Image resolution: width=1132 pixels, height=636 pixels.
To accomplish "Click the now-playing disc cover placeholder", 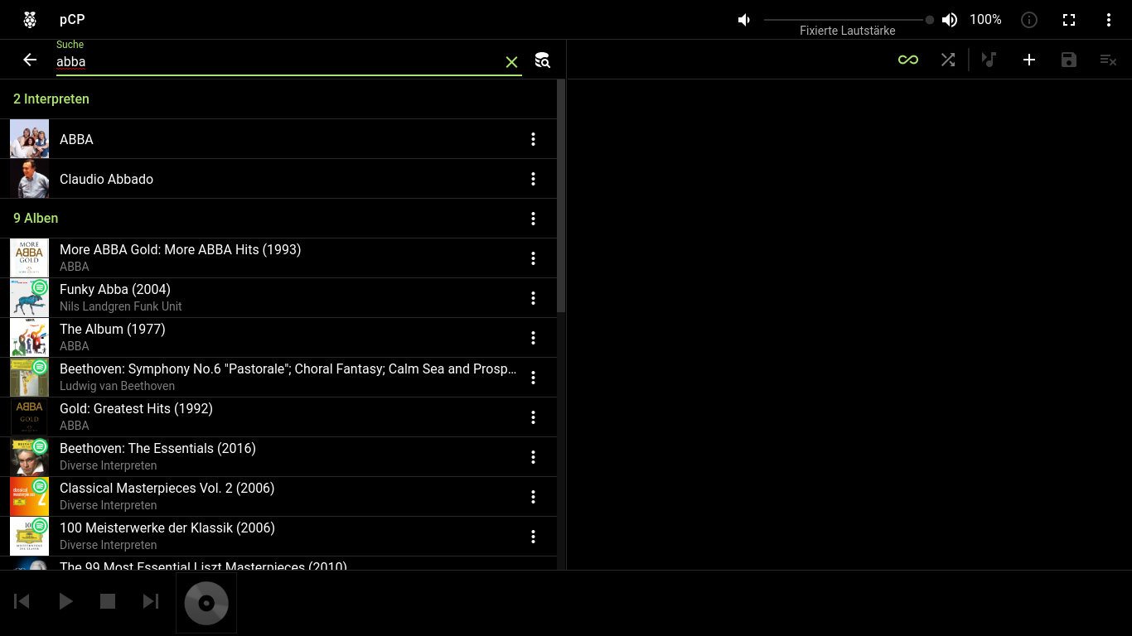I will tap(206, 603).
